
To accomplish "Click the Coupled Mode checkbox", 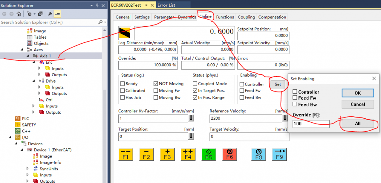I will click(x=195, y=84).
